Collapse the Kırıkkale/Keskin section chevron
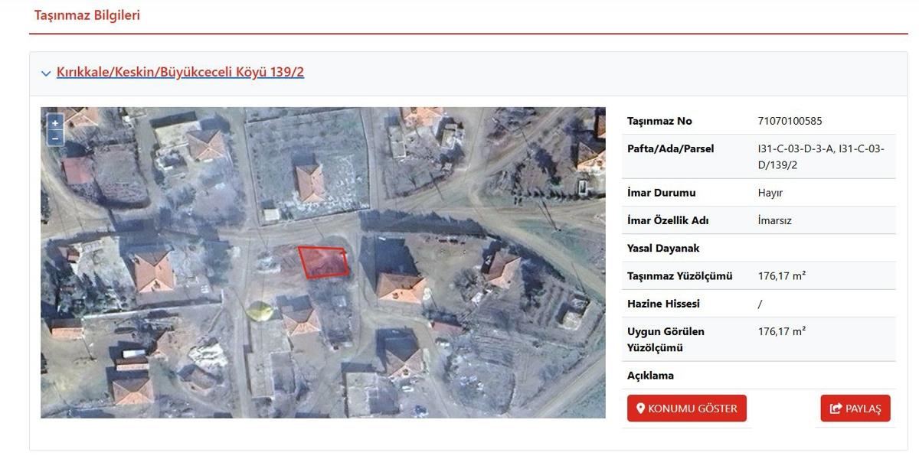 [x=46, y=73]
